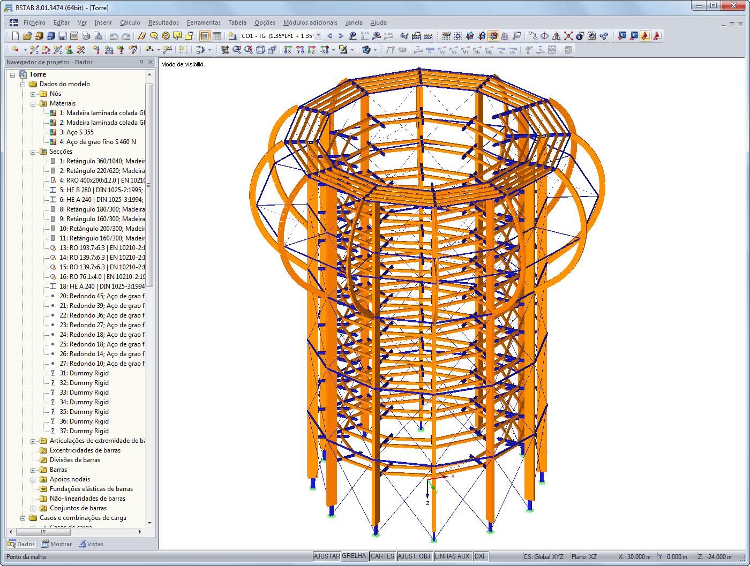Undo the last action
The height and width of the screenshot is (566, 750).
[x=114, y=36]
